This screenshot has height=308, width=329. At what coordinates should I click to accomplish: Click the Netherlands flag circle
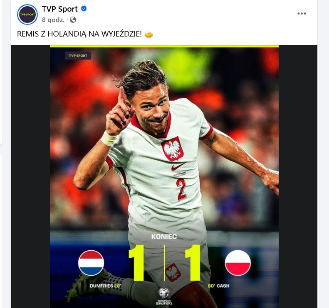(x=91, y=263)
